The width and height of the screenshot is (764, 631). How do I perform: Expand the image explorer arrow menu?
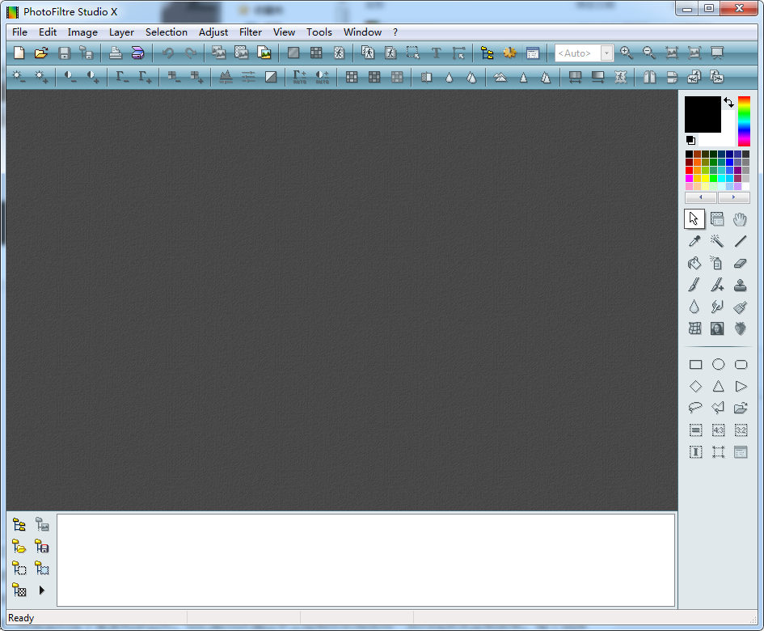[42, 591]
